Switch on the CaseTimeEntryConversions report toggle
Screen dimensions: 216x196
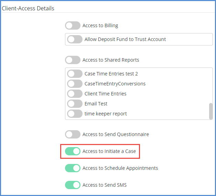point(75,84)
